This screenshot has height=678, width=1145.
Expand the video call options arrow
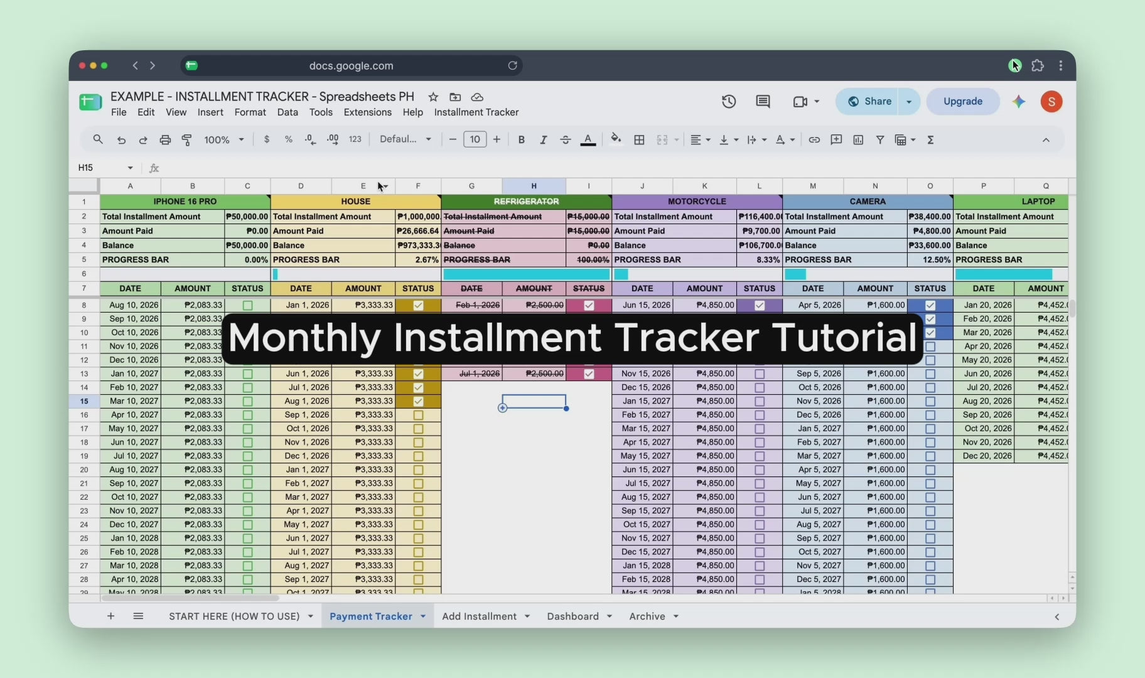[x=817, y=101]
